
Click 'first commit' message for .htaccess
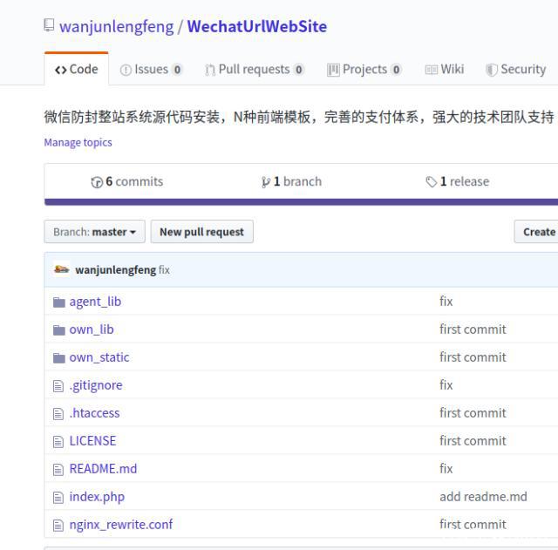(473, 413)
